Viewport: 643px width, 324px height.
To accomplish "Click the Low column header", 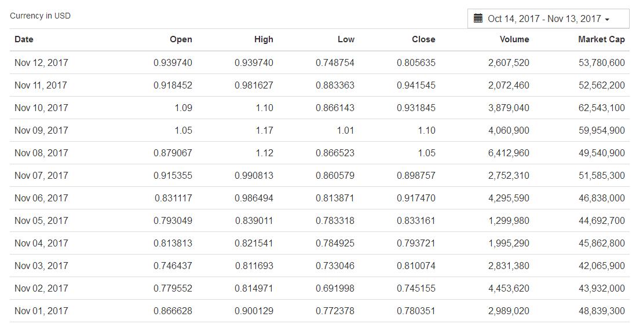I will pos(346,39).
